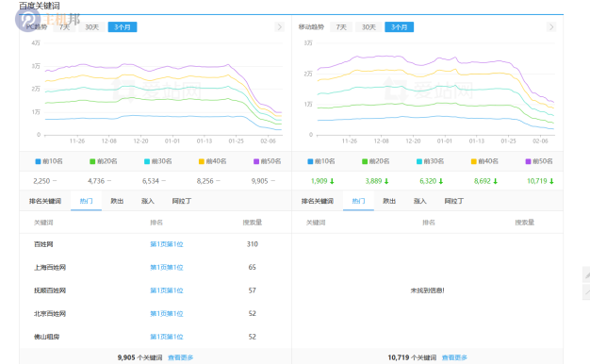This screenshot has width=590, height=364.
Task: Click keyword 佛山租房 in table
Action: click(47, 337)
